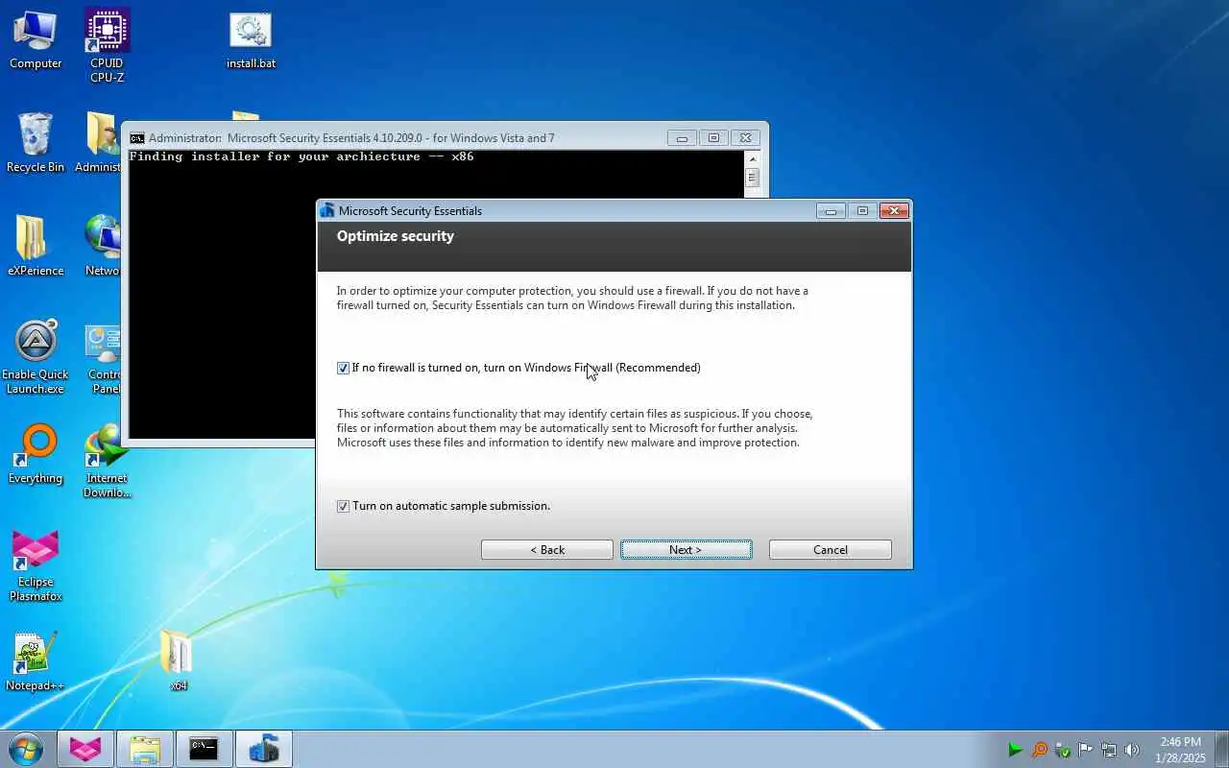Close the Microsoft Security Essentials dialog
1229x768 pixels.
(x=894, y=211)
